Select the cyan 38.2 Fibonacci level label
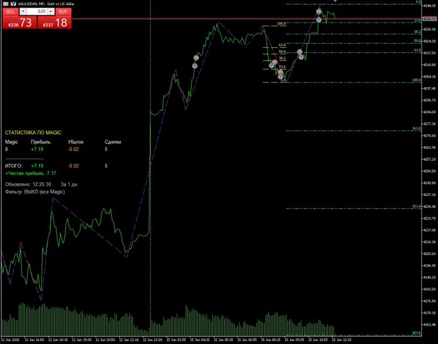This screenshot has width=438, height=344. [x=417, y=32]
